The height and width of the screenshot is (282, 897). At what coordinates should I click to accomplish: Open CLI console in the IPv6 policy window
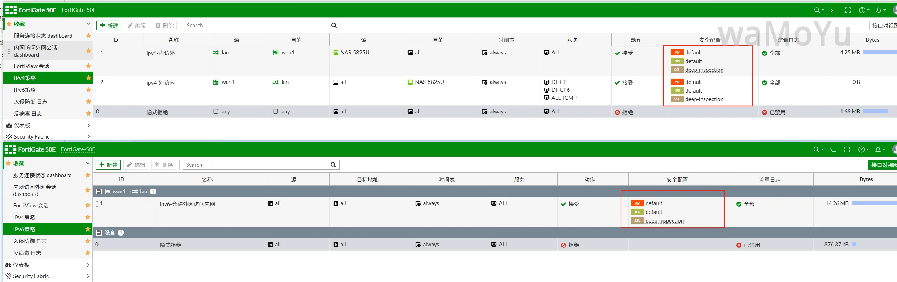[x=833, y=149]
